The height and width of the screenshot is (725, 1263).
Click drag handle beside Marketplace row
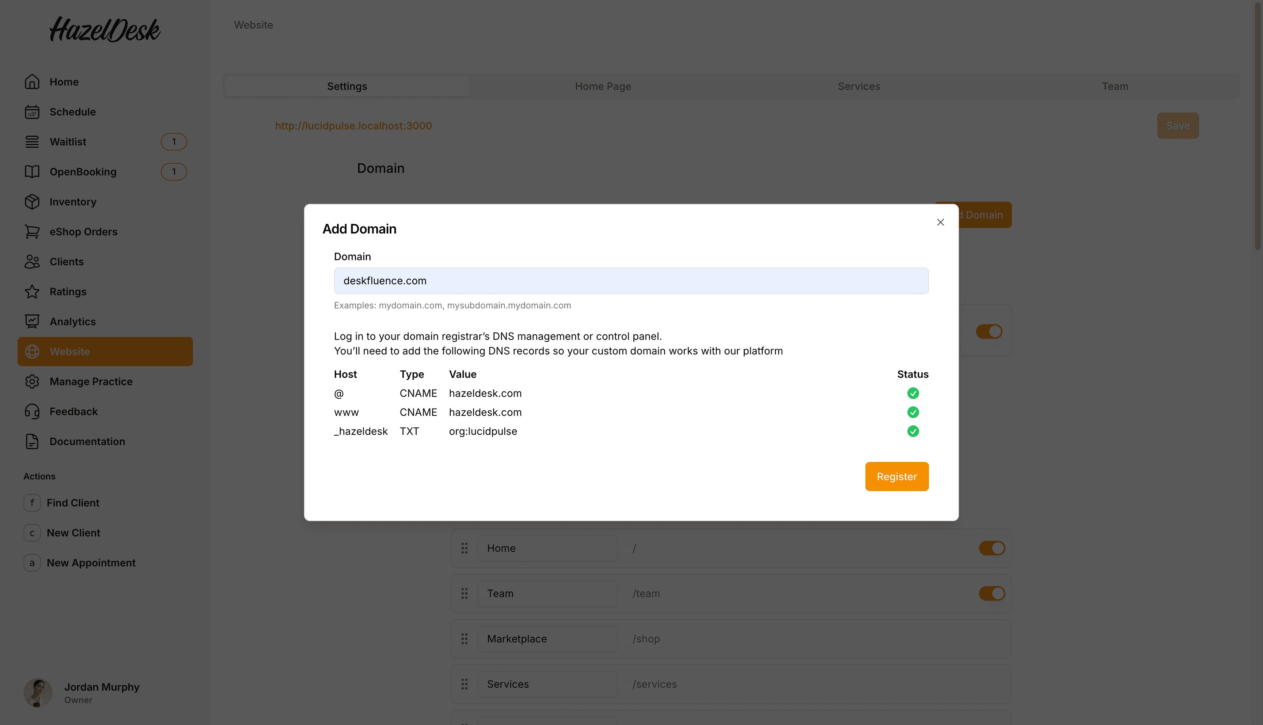pyautogui.click(x=464, y=639)
